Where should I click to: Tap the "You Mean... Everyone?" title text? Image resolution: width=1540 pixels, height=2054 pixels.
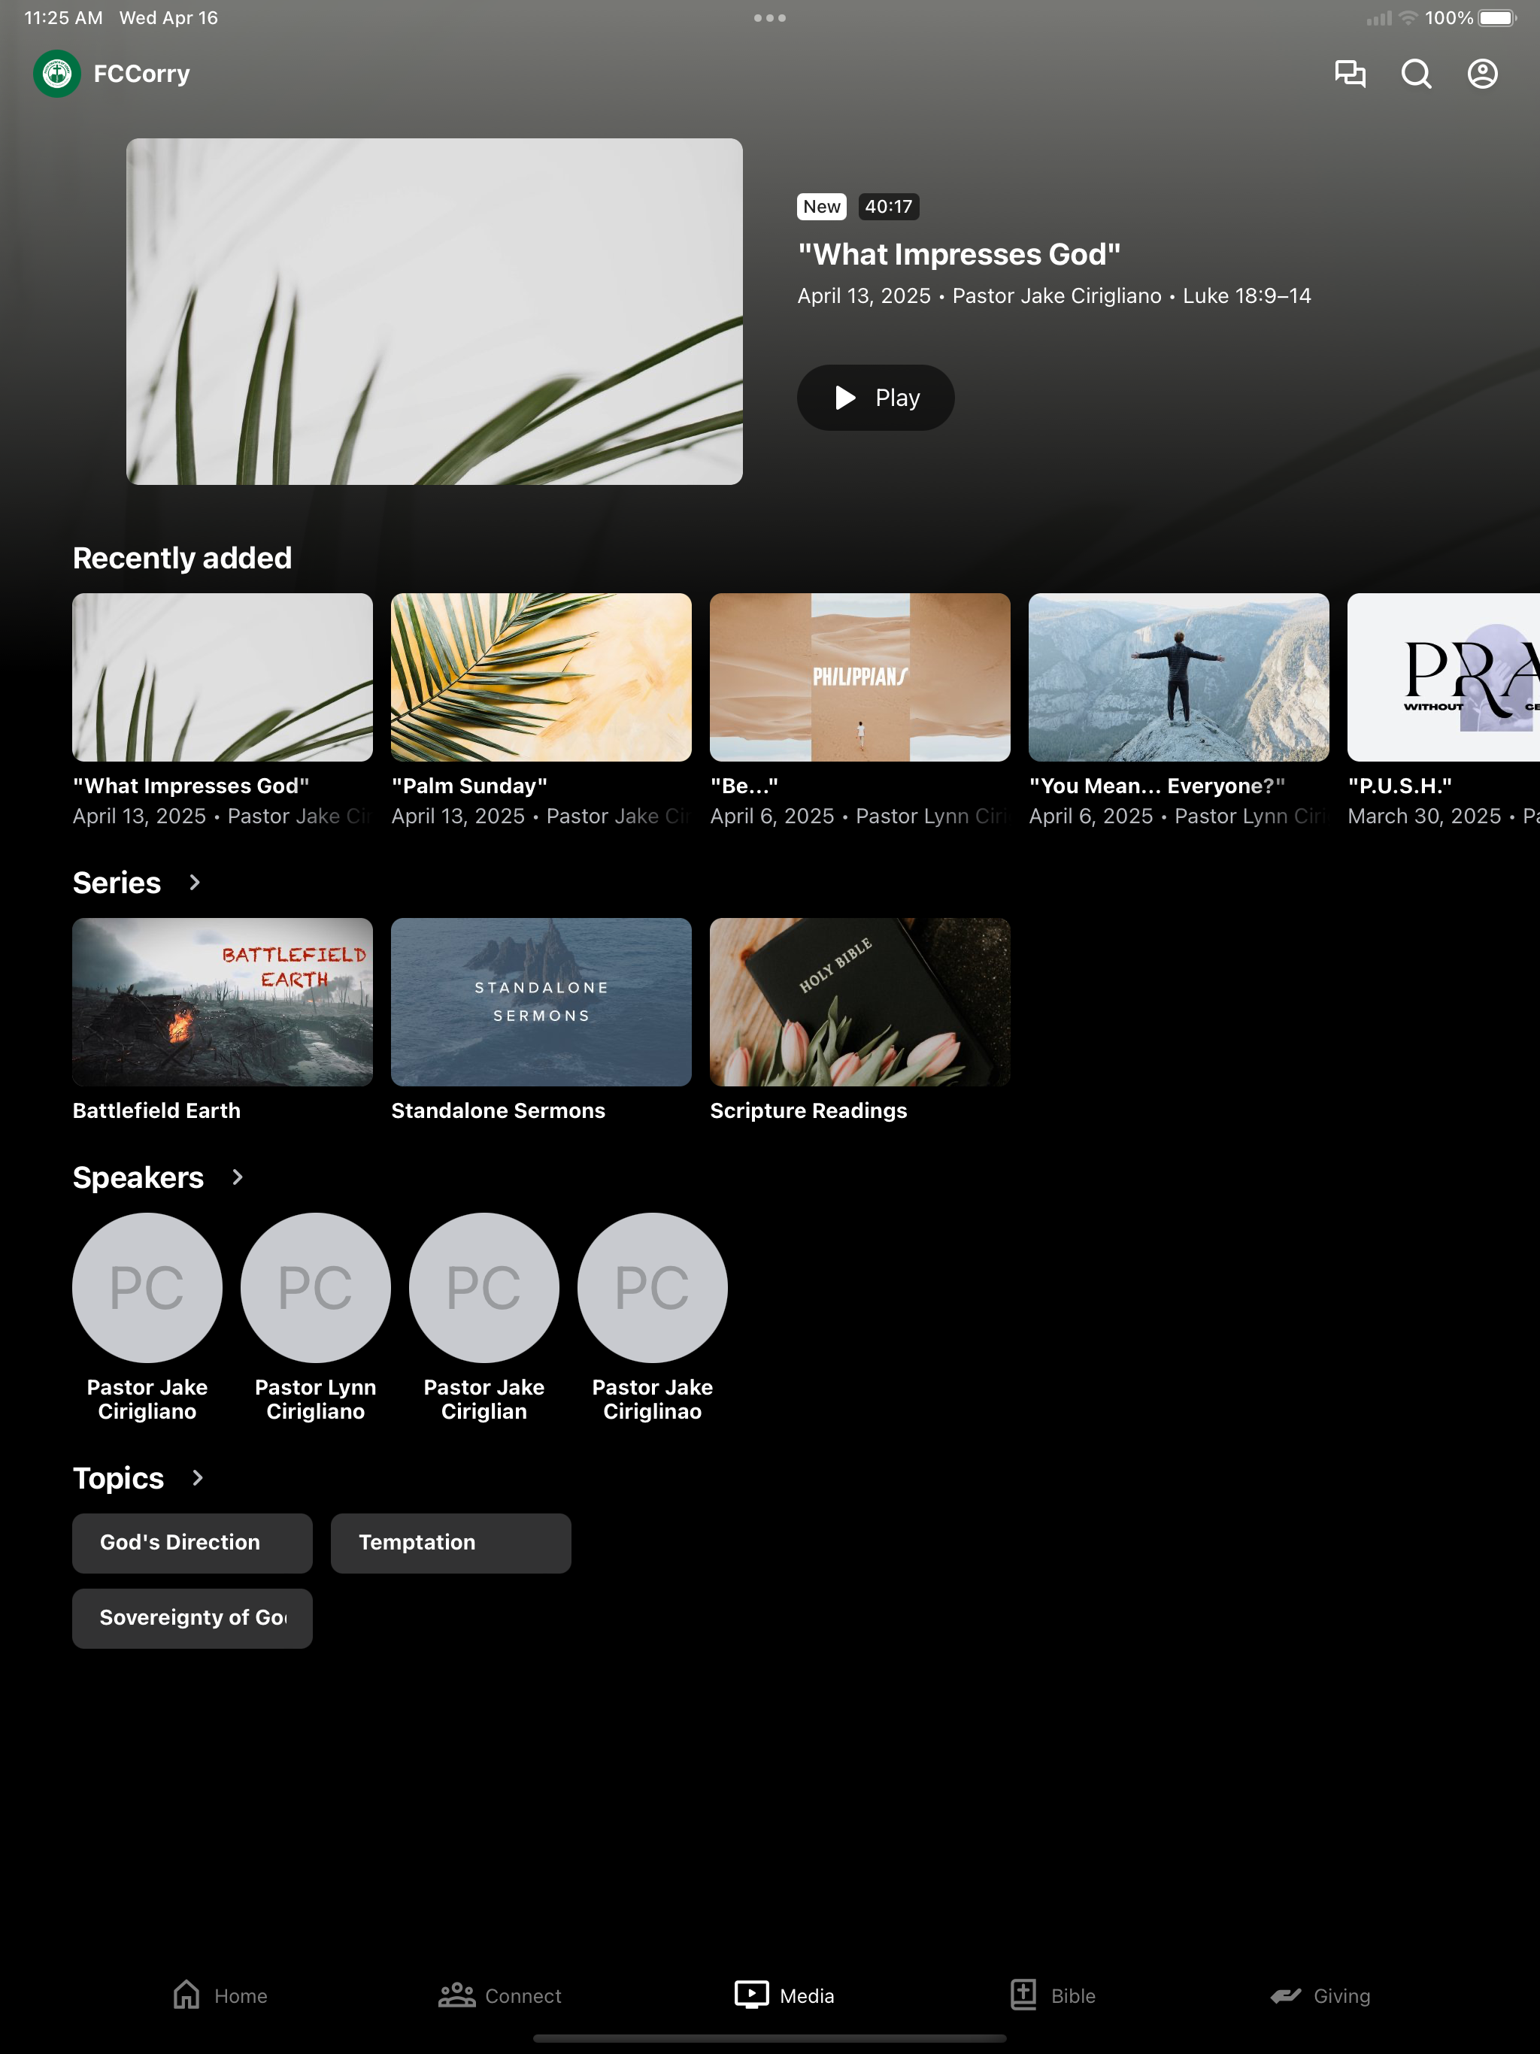click(1157, 786)
